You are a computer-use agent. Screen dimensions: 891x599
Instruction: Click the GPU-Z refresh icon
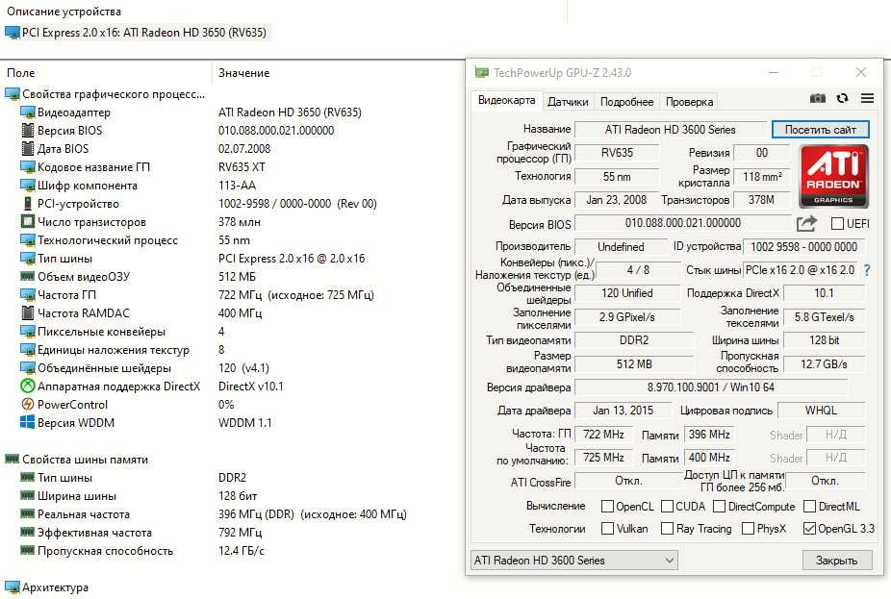[842, 98]
